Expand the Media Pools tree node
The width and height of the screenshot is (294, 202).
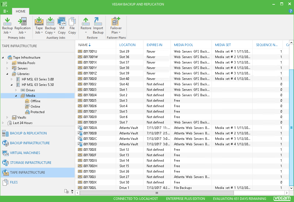pos(7,63)
